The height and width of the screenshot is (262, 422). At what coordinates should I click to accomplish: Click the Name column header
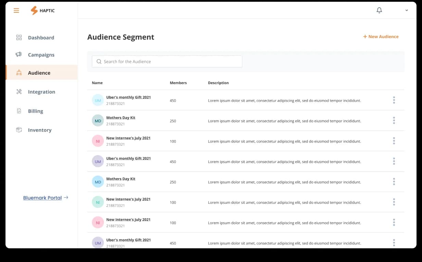click(97, 83)
